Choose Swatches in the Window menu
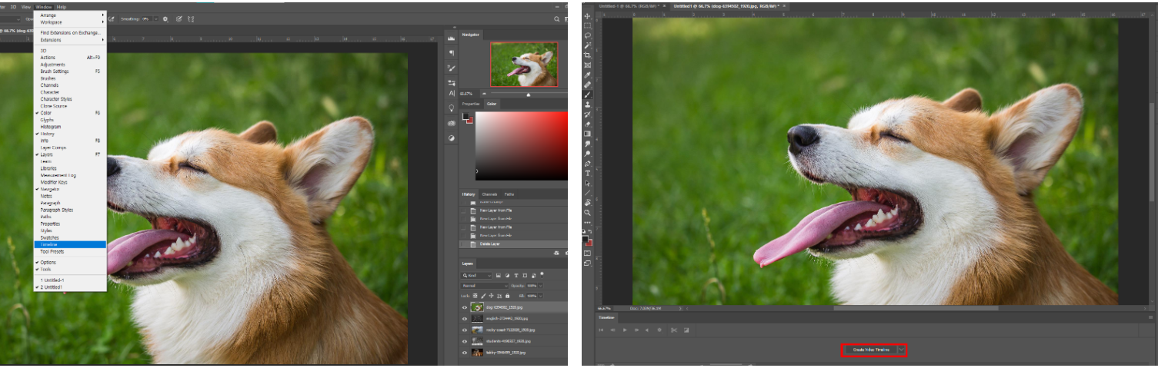 click(70, 237)
